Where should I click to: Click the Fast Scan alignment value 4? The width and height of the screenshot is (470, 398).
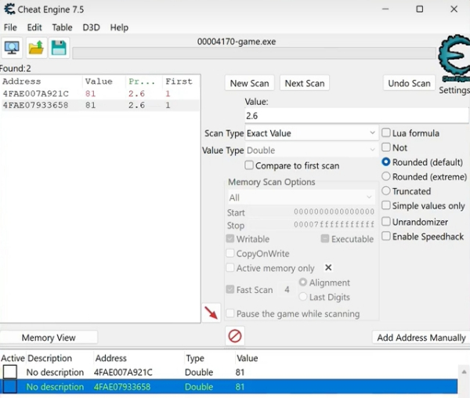click(x=287, y=290)
